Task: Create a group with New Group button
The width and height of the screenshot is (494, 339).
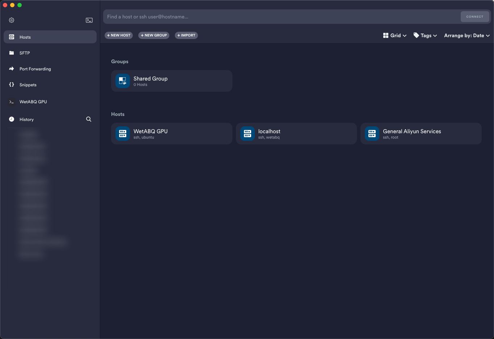Action: [154, 35]
